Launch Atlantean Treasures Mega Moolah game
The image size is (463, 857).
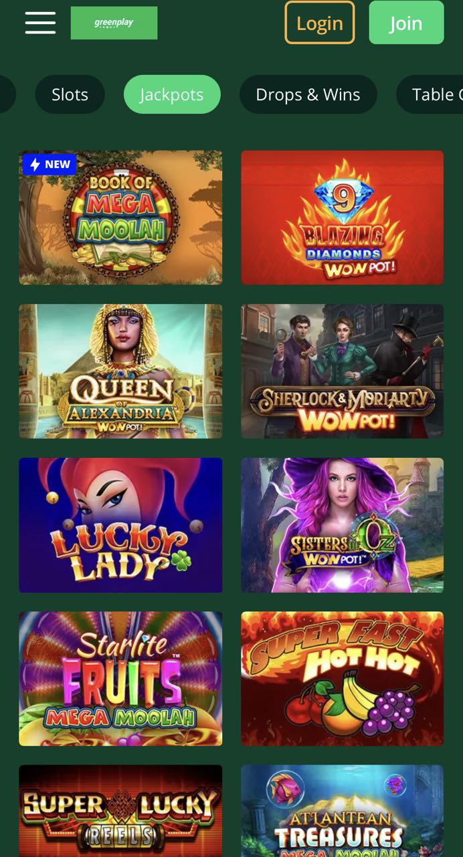(343, 811)
